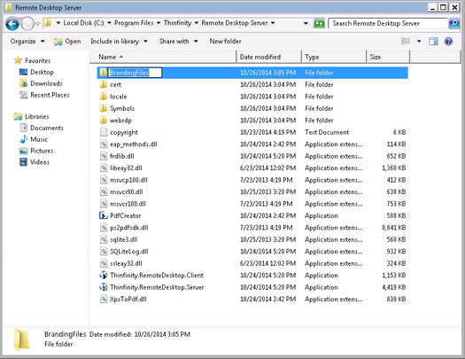
Task: Refresh the folder with the green arrows button
Action: [319, 23]
